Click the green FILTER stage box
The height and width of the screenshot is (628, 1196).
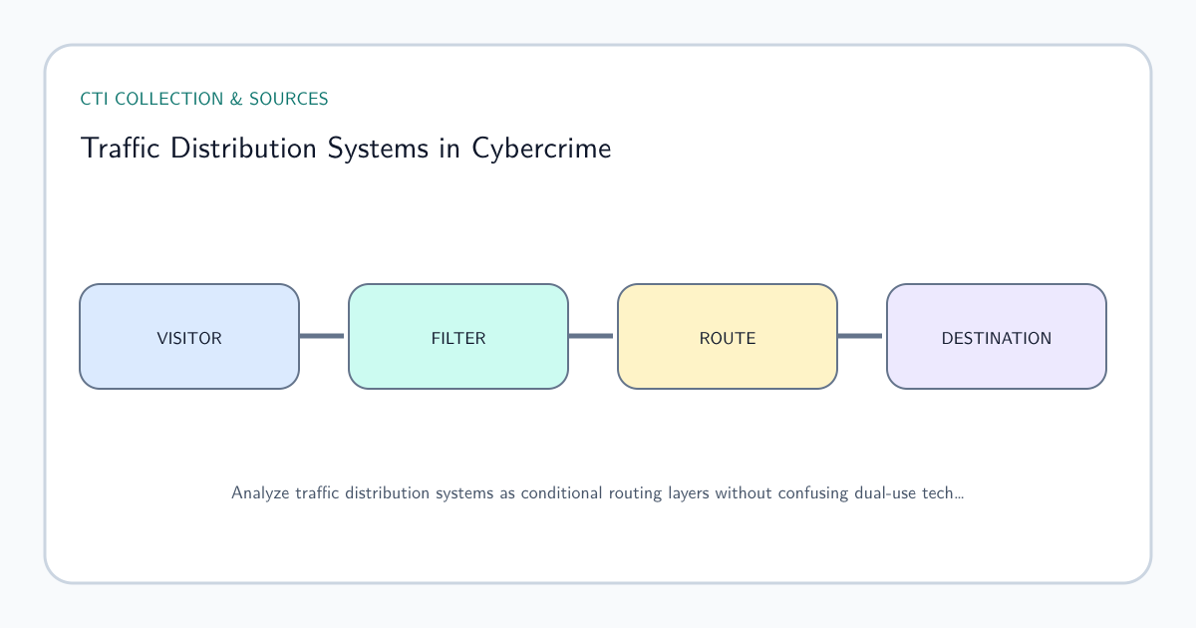458,336
